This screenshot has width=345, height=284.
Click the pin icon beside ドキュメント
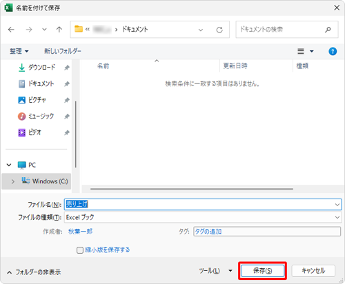tap(67, 84)
